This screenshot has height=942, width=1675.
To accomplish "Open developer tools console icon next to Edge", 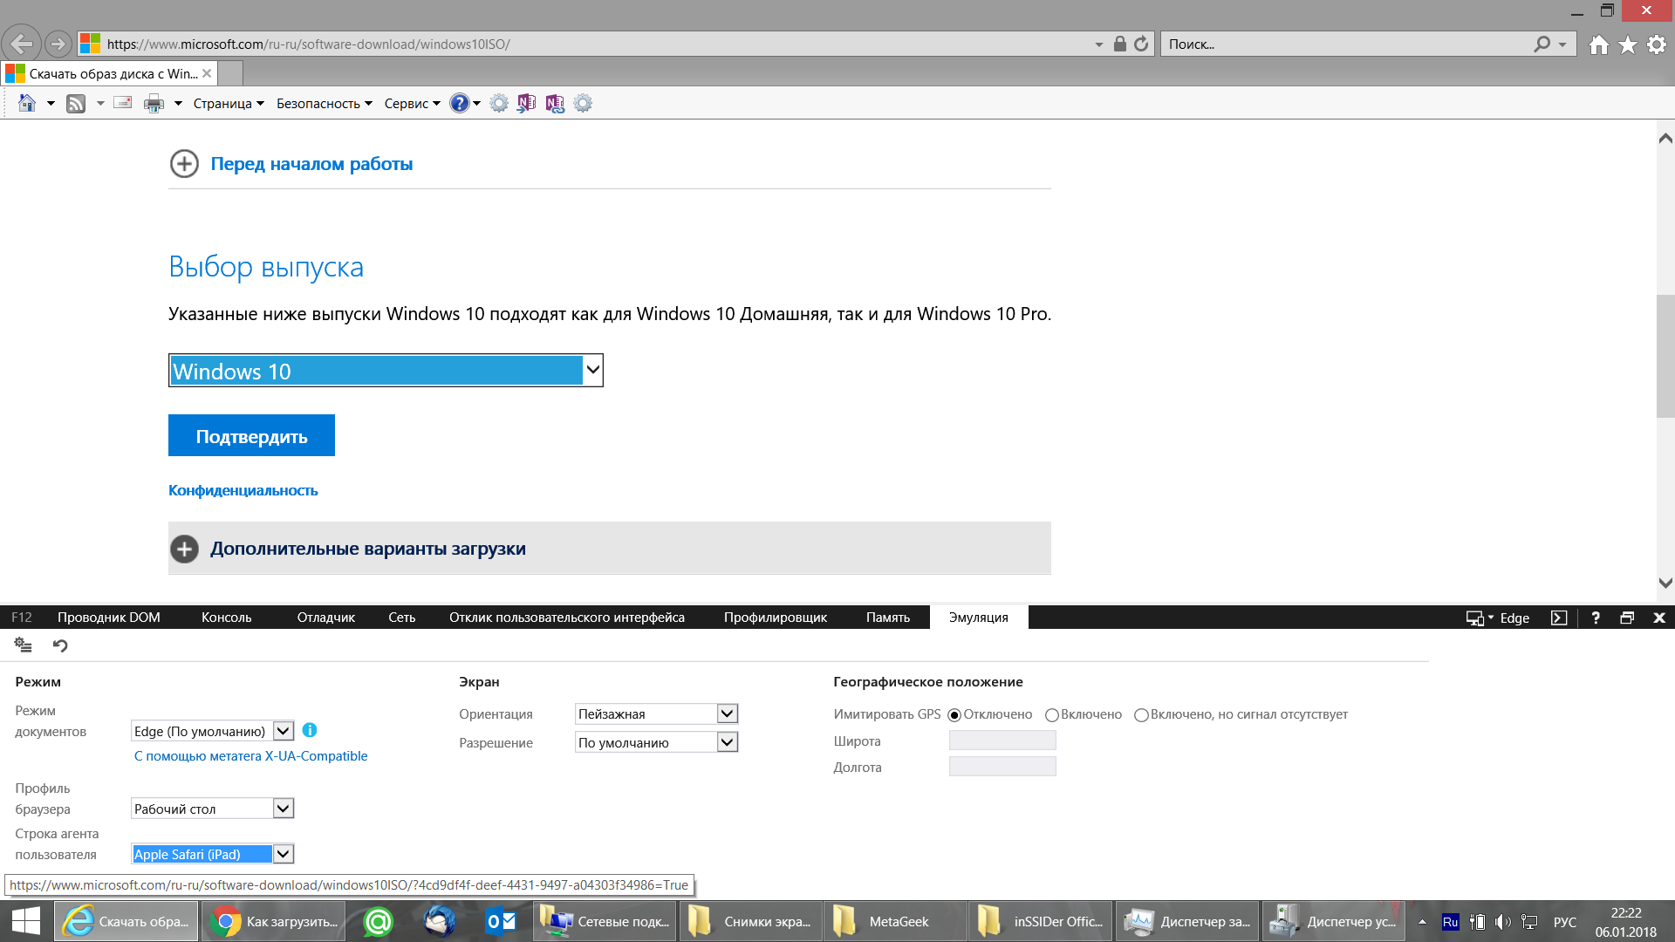I will pos(1559,618).
